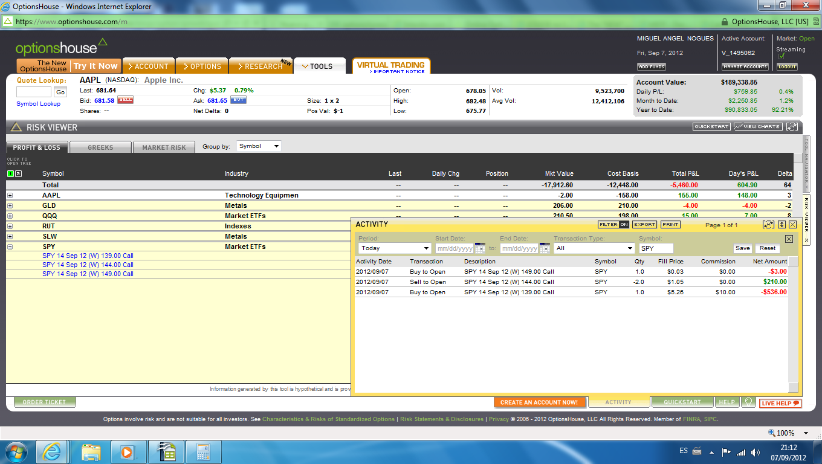Collapse the Risk Viewer triangle icon
Image resolution: width=822 pixels, height=464 pixels.
click(x=16, y=127)
